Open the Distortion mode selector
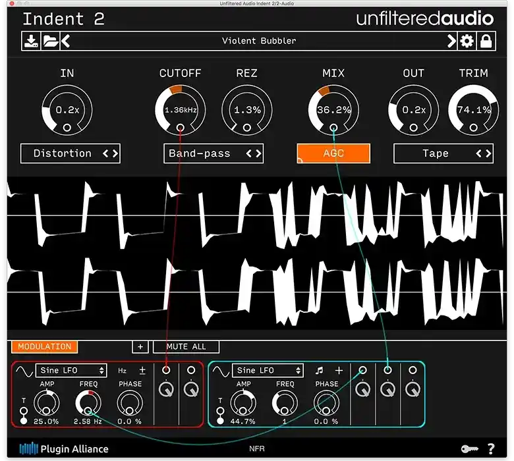Viewport: 514px width, 461px height. click(x=71, y=153)
